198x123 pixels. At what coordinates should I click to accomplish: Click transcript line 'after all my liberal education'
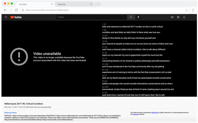pyautogui.click(x=137, y=78)
